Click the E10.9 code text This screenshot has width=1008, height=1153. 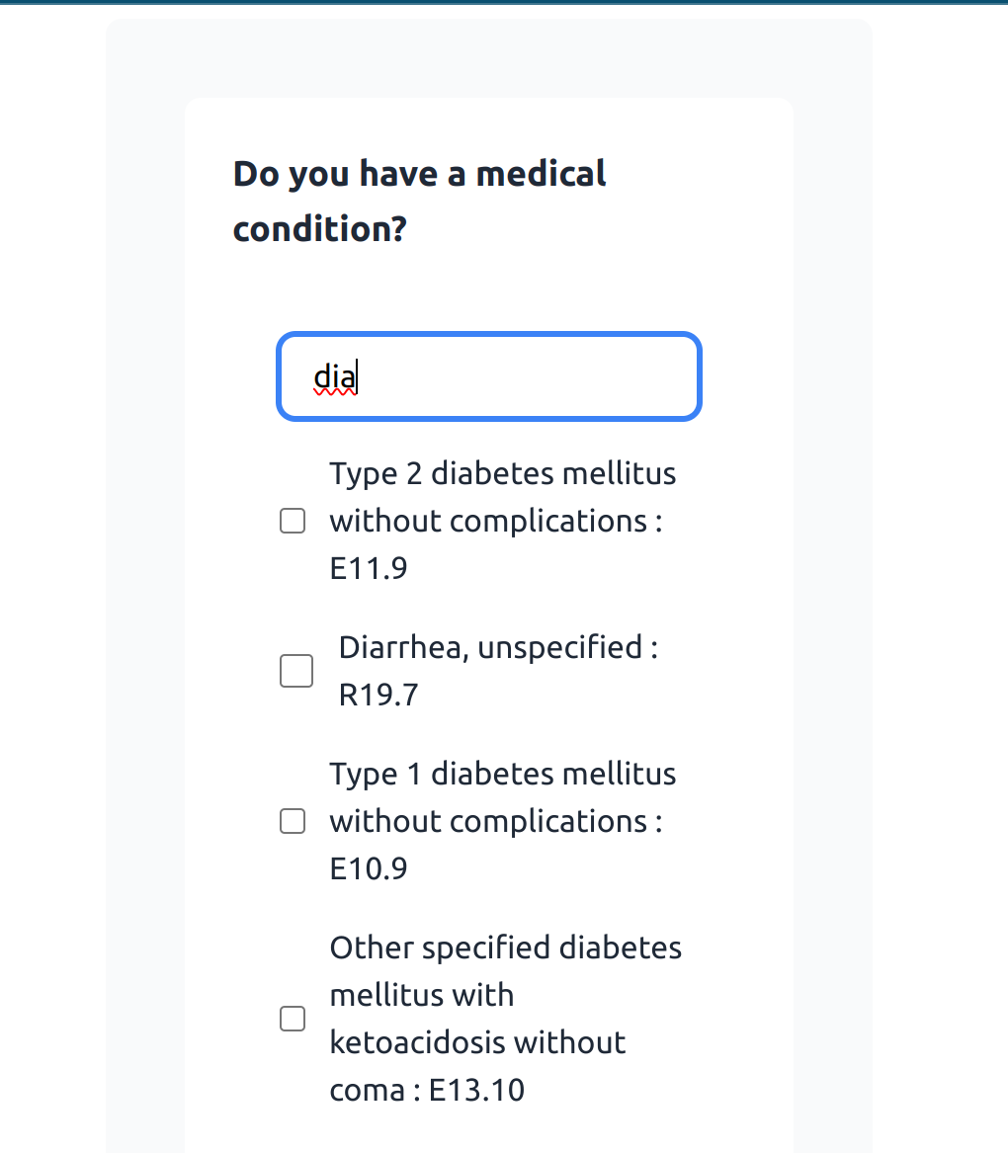pos(368,868)
